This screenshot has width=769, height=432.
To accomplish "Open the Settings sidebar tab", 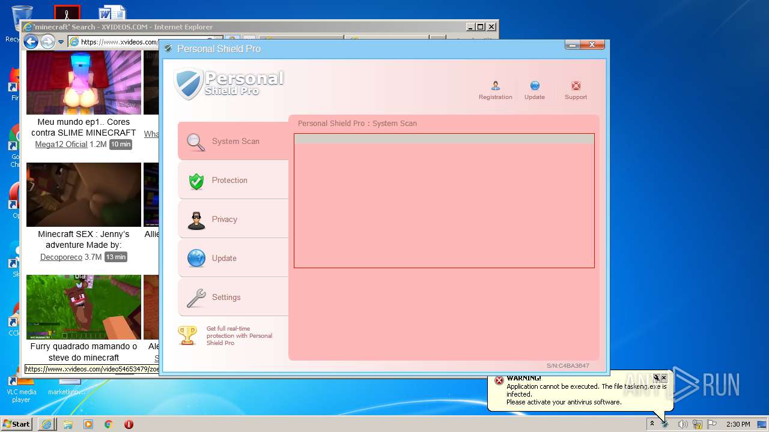I will coord(233,297).
